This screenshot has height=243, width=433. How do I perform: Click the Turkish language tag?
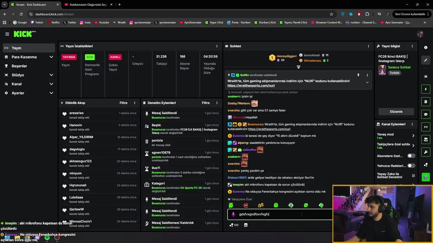pyautogui.click(x=394, y=73)
